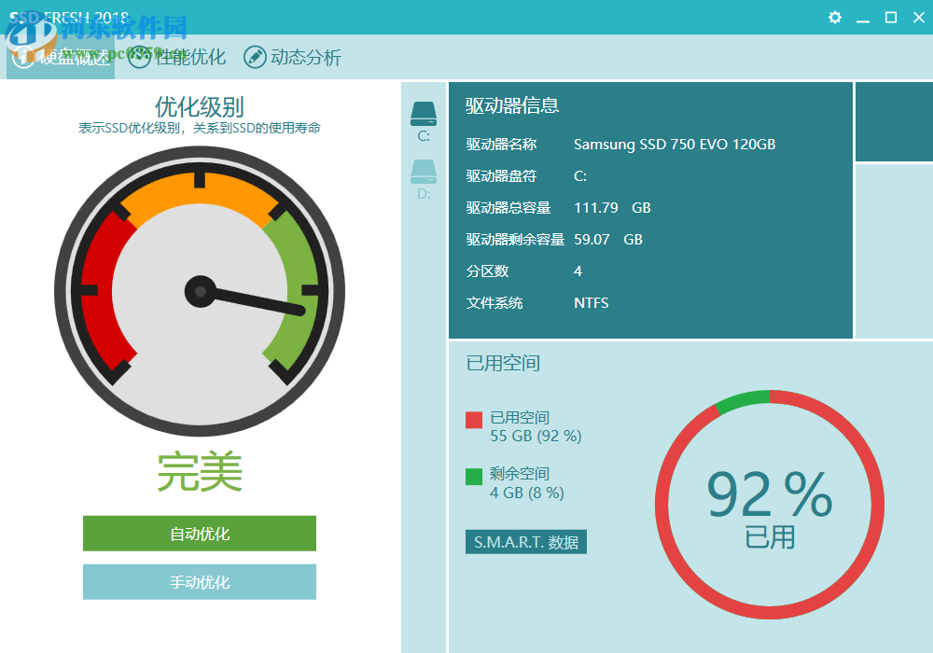Click the pencil icon beside 动态分析
933x653 pixels.
[254, 57]
